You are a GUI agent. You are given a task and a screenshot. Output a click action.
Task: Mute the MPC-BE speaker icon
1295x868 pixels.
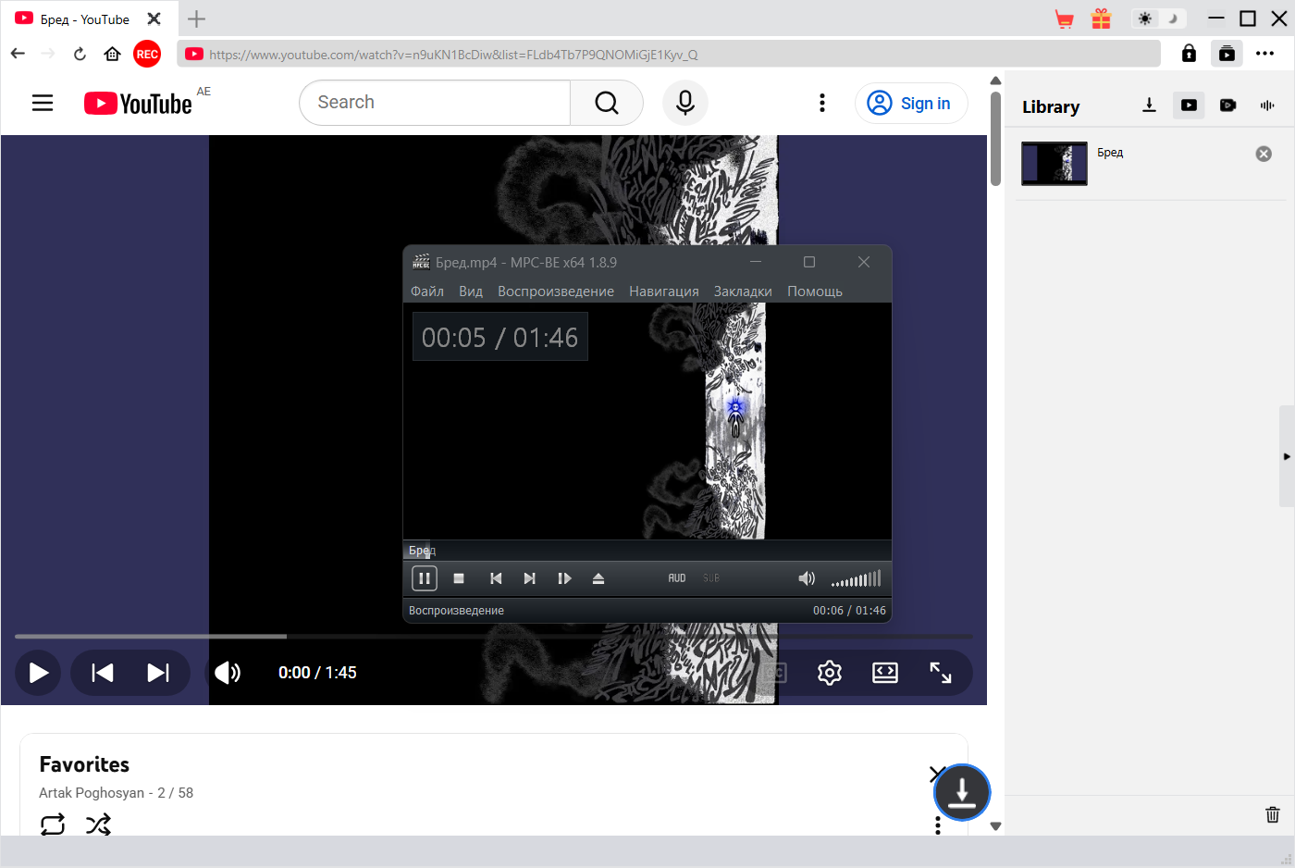(807, 578)
